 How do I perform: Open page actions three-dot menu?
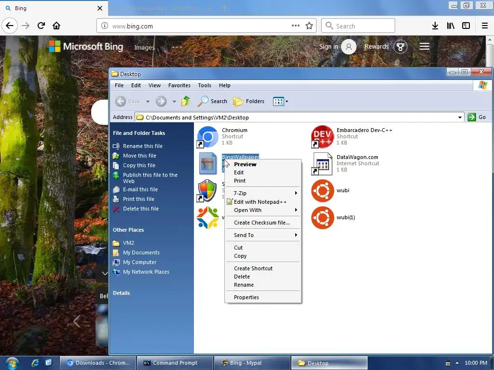pos(296,26)
